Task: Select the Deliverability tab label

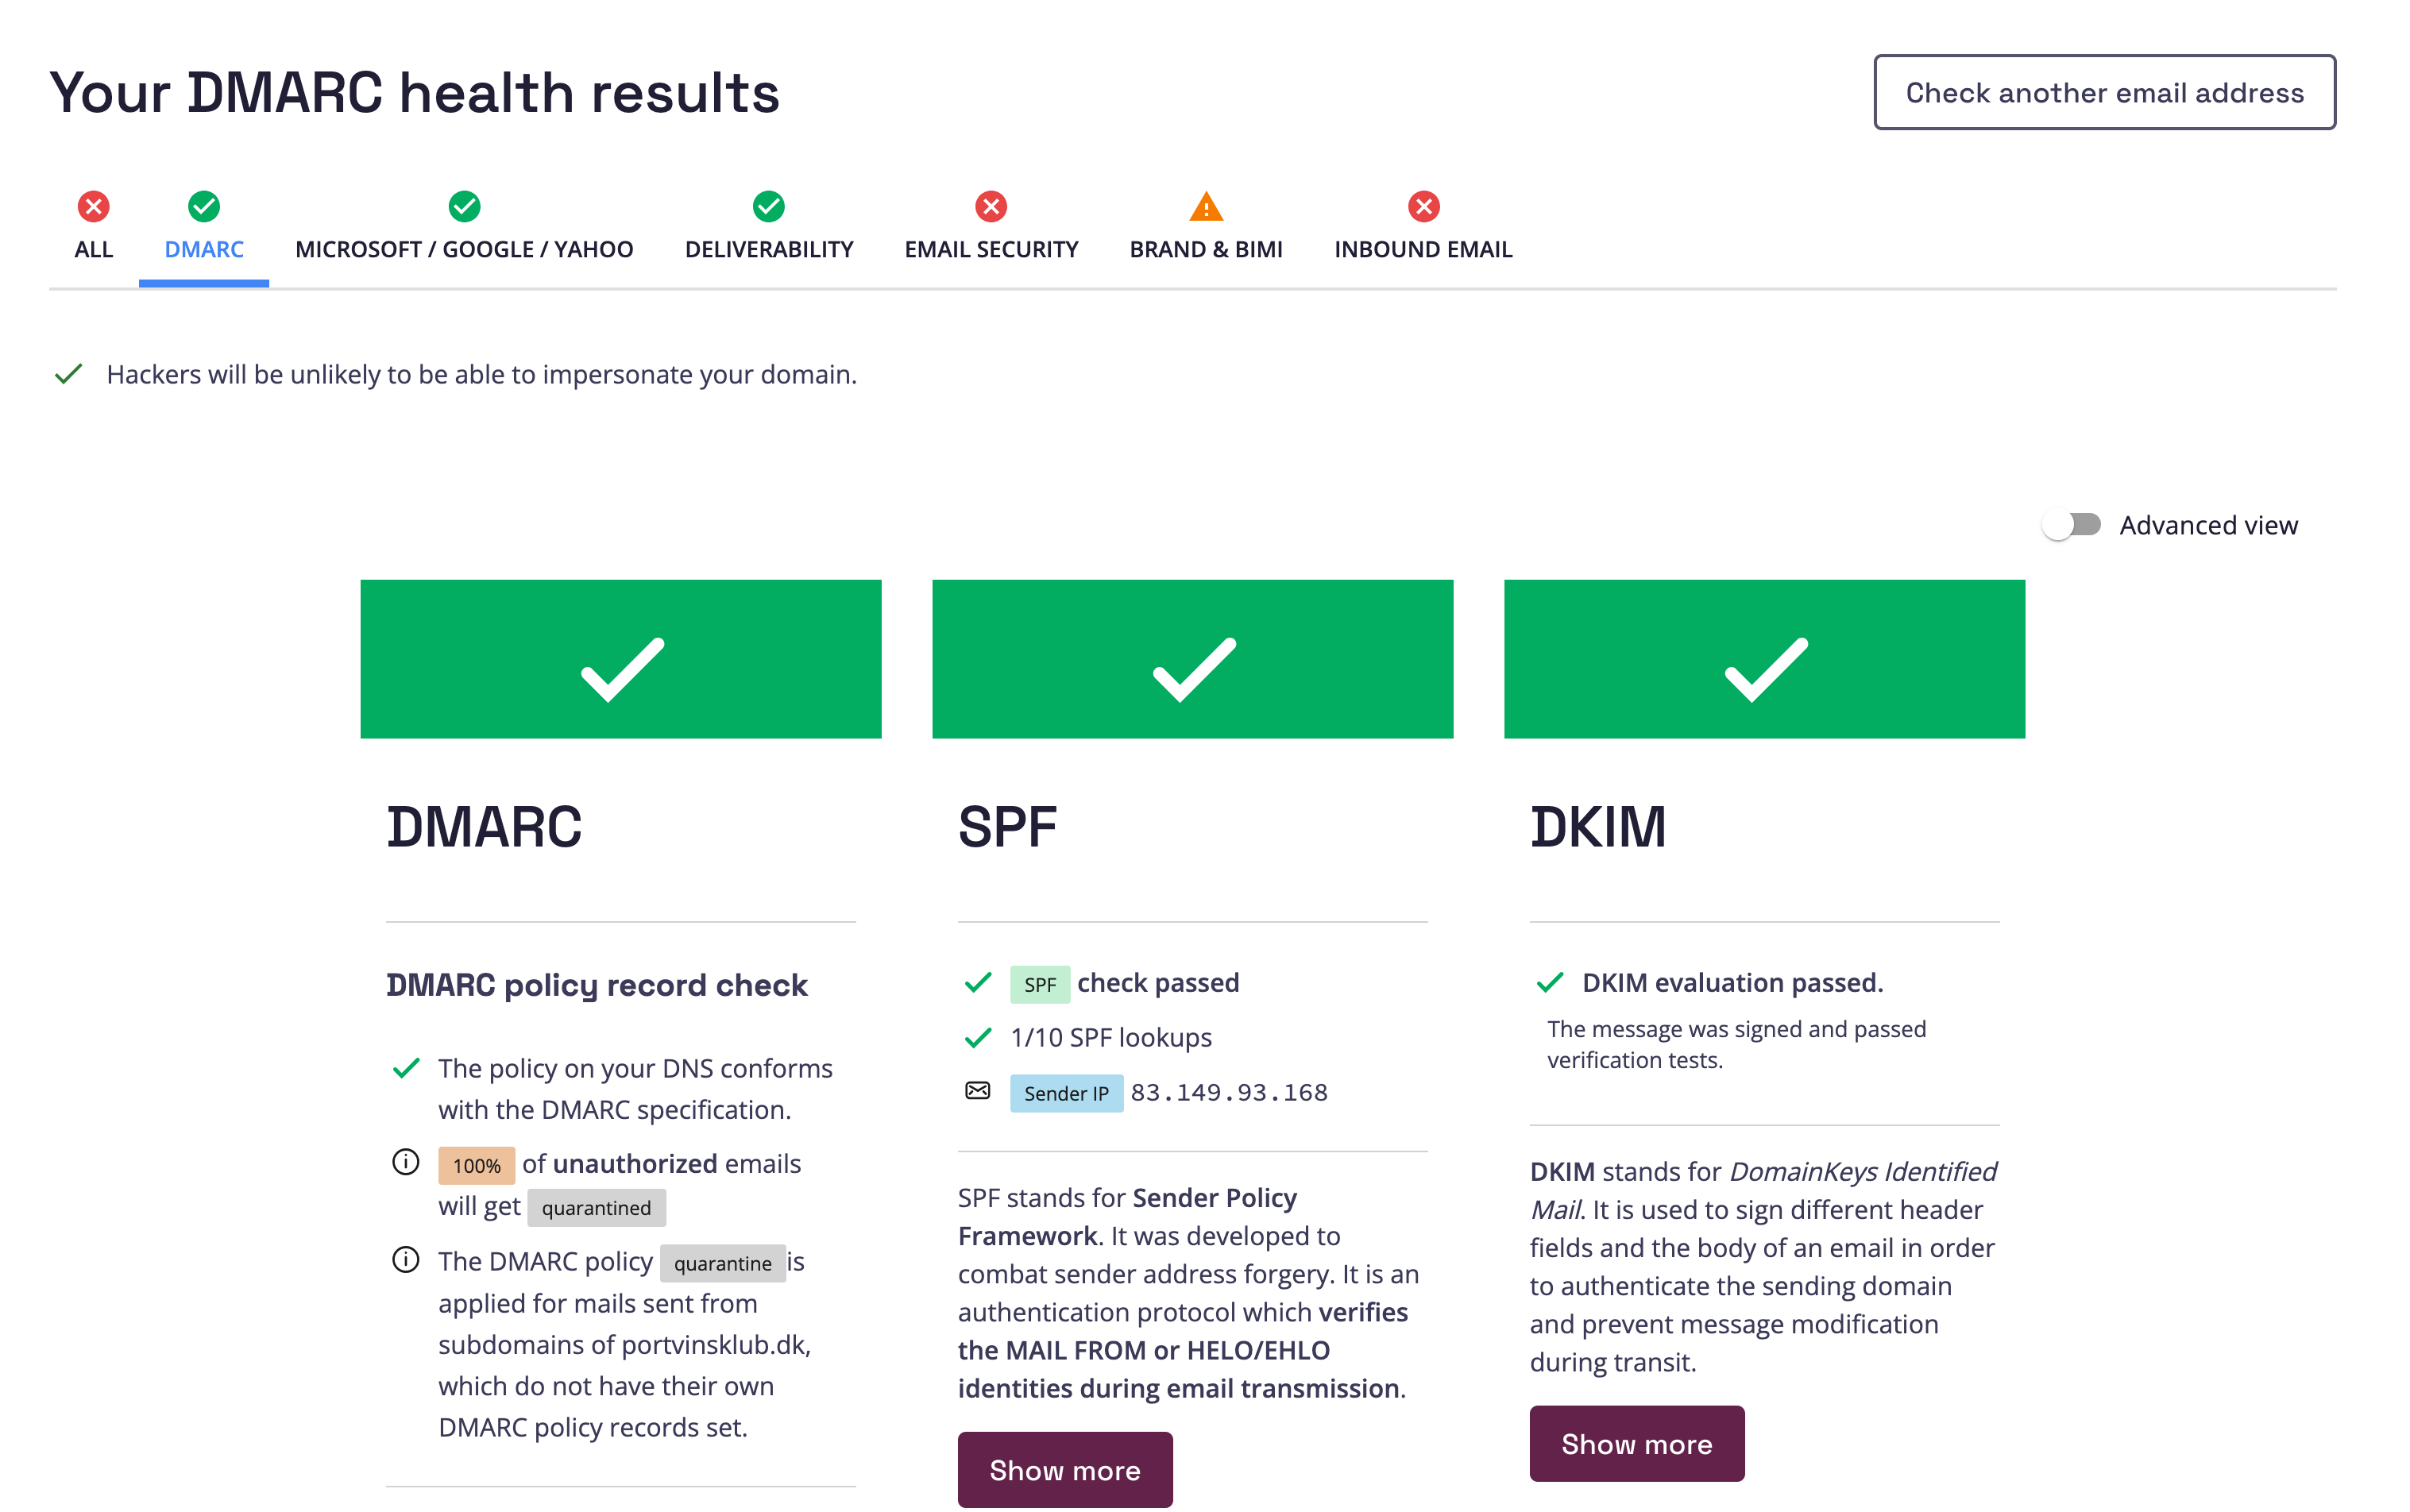Action: click(768, 249)
